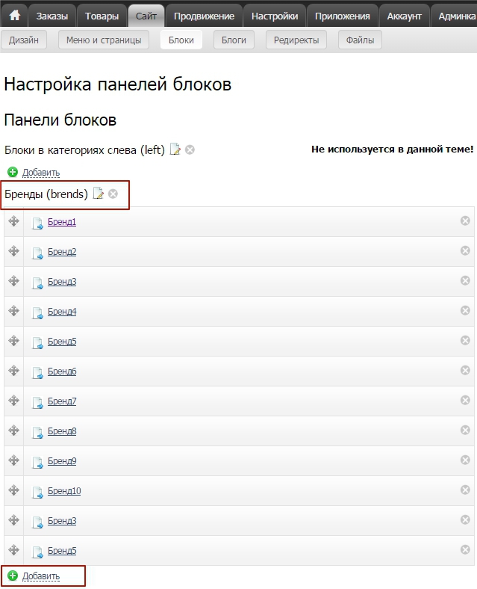Click the page icon beside Бренд7
Image resolution: width=477 pixels, height=589 pixels.
(38, 403)
